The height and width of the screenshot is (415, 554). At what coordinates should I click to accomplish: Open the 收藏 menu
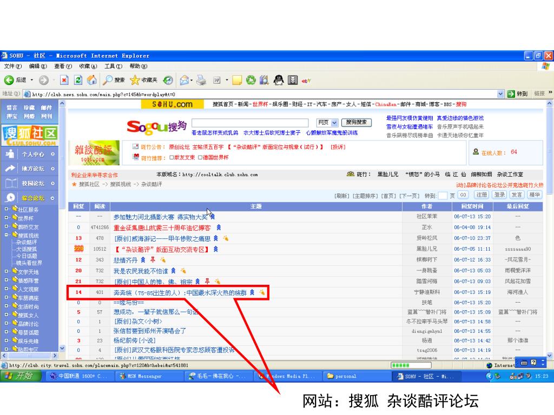[x=88, y=66]
